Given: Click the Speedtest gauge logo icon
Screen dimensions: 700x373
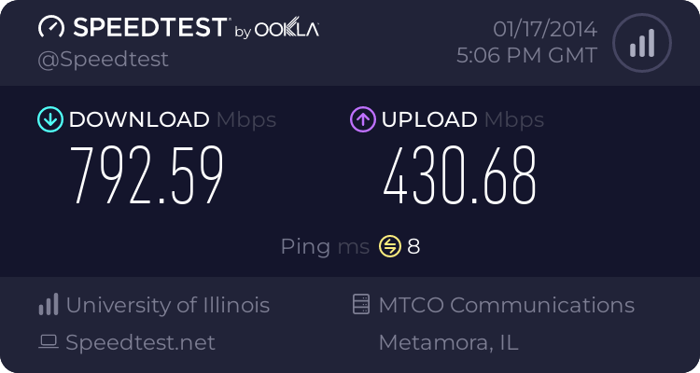Looking at the screenshot, I should [x=51, y=27].
